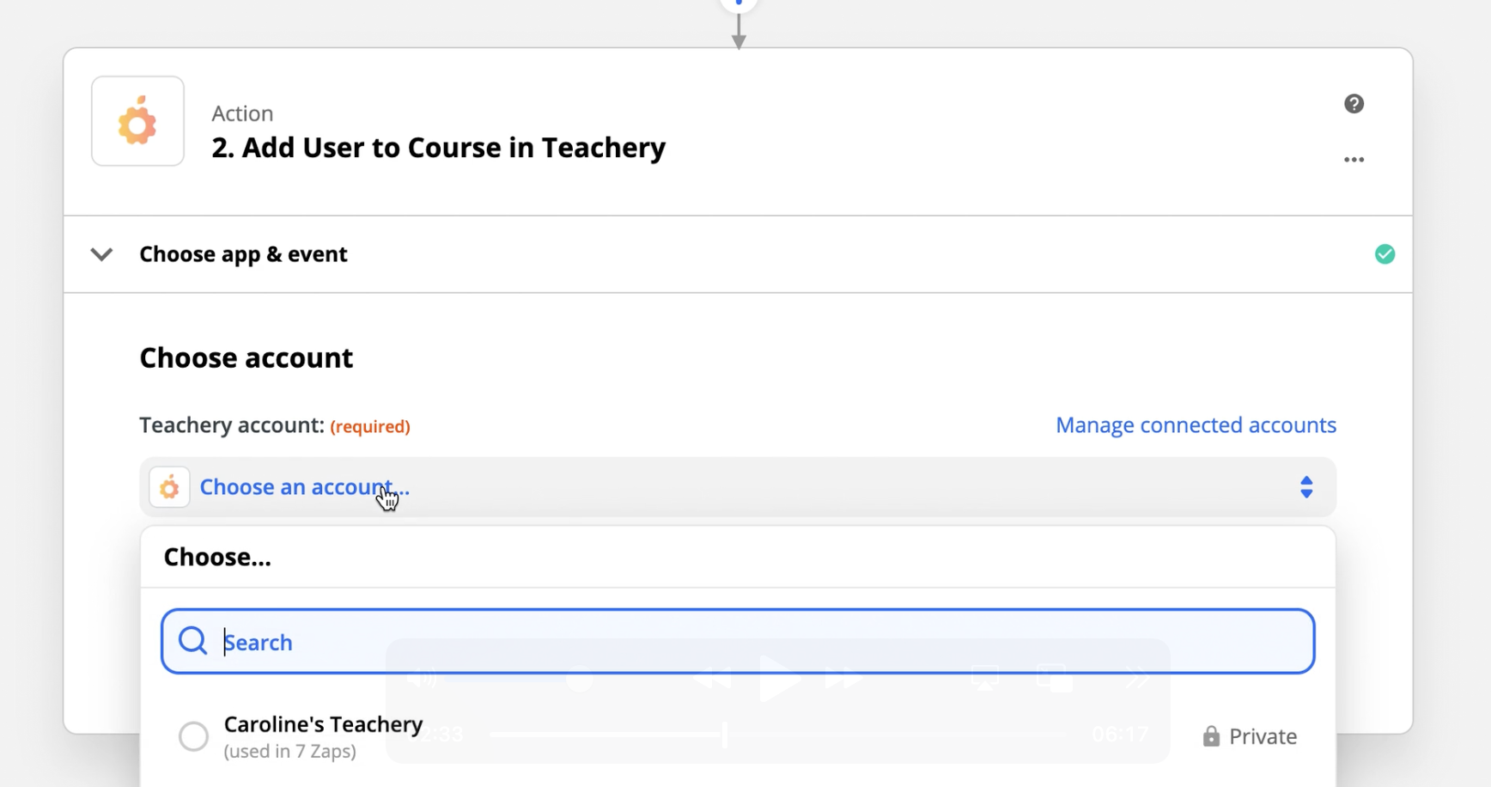Open the help question mark icon

coord(1354,104)
